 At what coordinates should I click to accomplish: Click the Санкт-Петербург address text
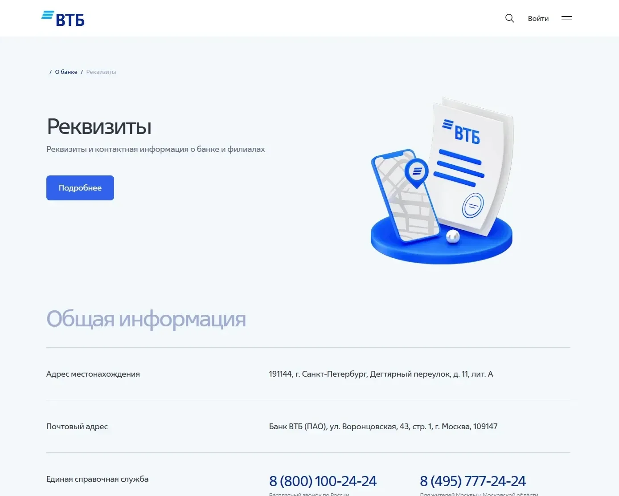click(381, 374)
